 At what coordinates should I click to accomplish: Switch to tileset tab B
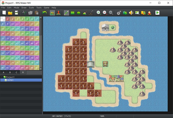point(10,73)
